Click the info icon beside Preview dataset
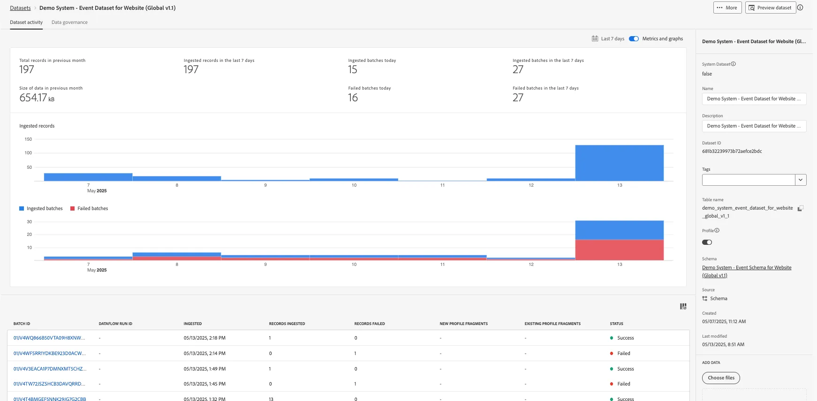Screen dimensions: 817x401 click(x=800, y=8)
